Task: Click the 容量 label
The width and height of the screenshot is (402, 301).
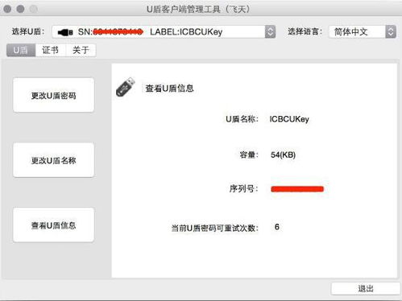Action: pos(249,155)
